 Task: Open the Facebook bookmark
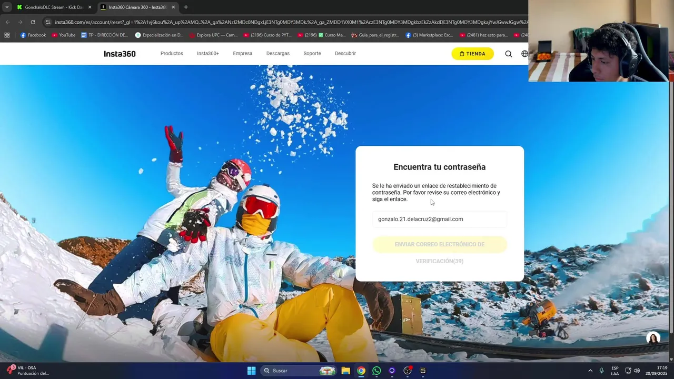tap(33, 35)
